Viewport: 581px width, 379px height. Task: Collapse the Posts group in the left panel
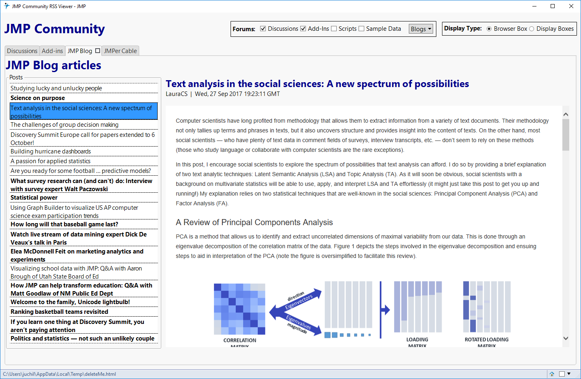[16, 77]
